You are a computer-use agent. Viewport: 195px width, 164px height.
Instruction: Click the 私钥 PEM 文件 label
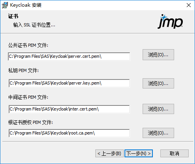pyautogui.click(x=23, y=70)
